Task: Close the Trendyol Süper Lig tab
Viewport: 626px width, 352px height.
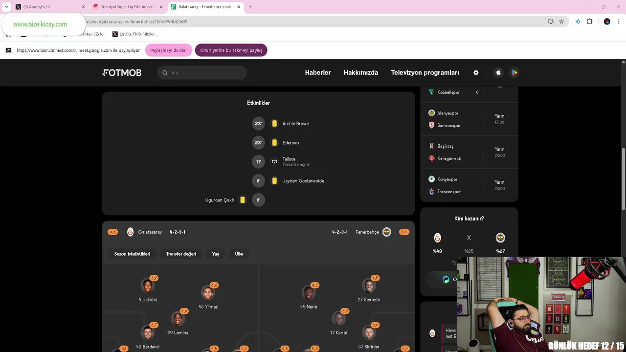Action: tap(161, 7)
